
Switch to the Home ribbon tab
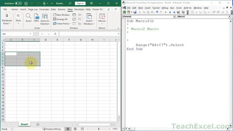[x=15, y=9]
